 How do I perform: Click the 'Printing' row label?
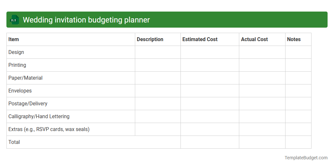(17, 65)
